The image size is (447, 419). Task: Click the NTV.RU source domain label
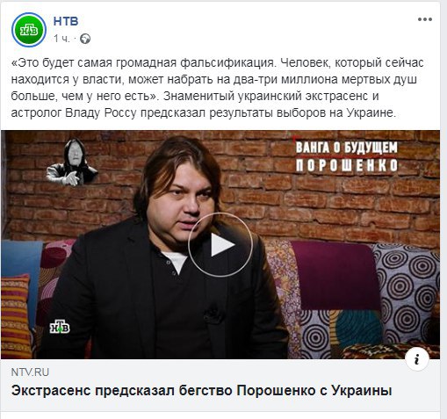tap(30, 372)
